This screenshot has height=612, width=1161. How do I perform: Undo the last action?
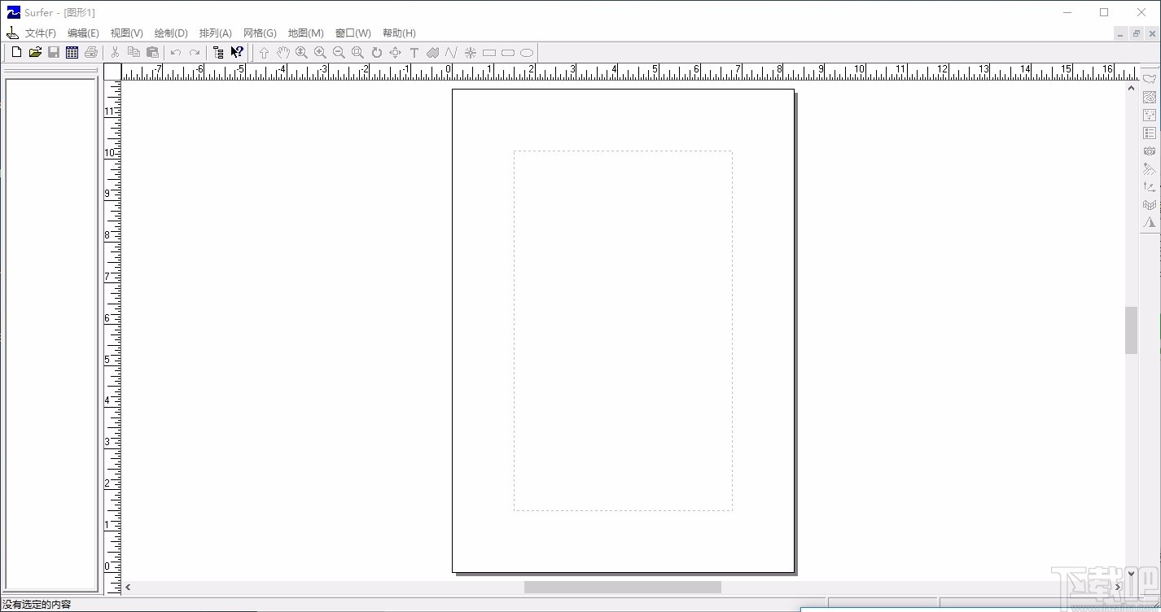click(x=176, y=52)
